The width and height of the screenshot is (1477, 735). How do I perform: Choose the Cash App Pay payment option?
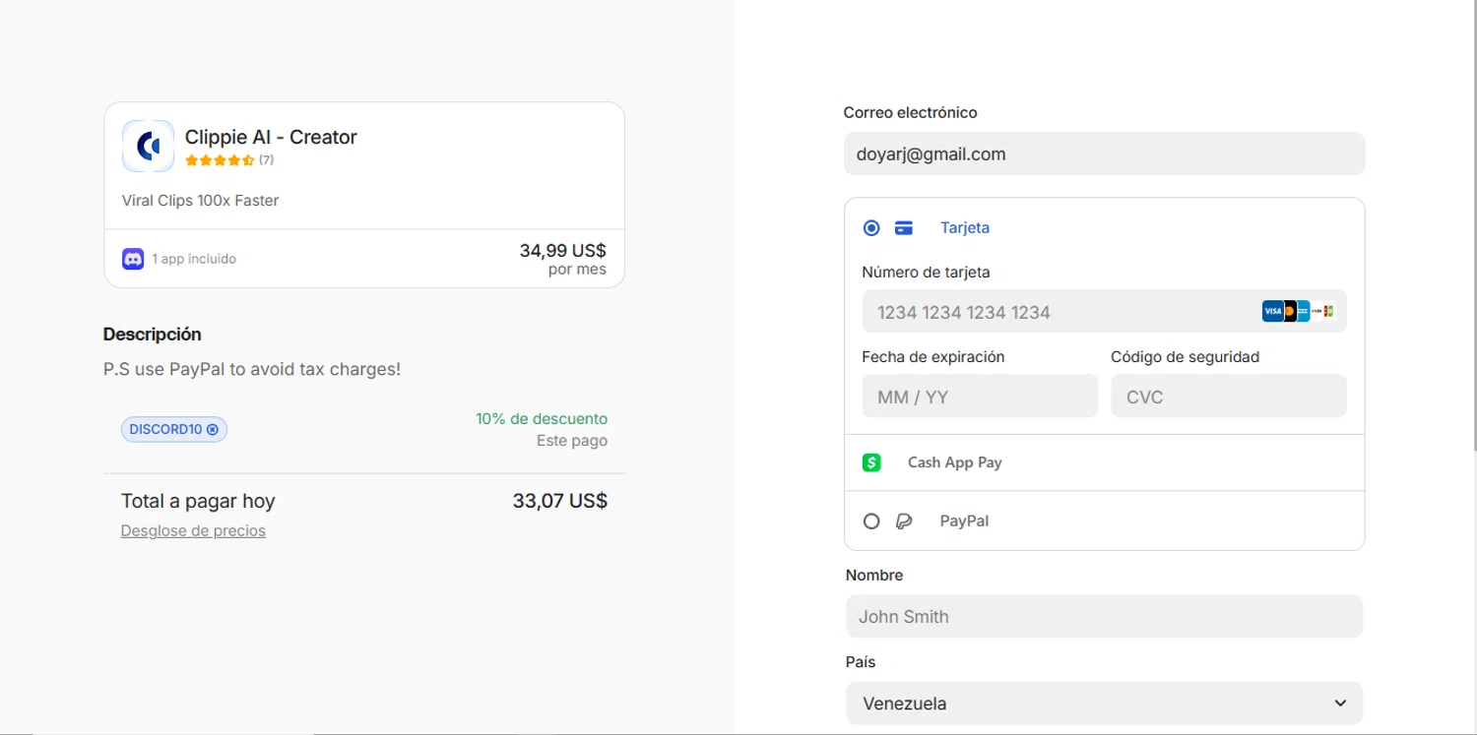click(x=954, y=462)
